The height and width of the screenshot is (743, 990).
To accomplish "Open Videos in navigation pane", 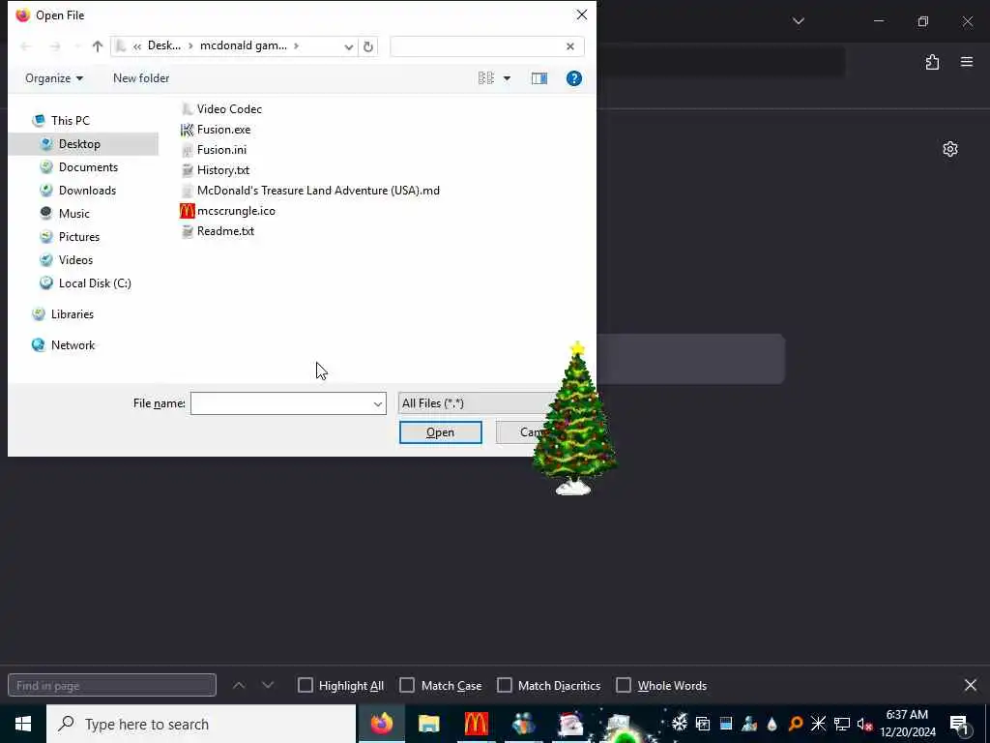I will pyautogui.click(x=75, y=259).
